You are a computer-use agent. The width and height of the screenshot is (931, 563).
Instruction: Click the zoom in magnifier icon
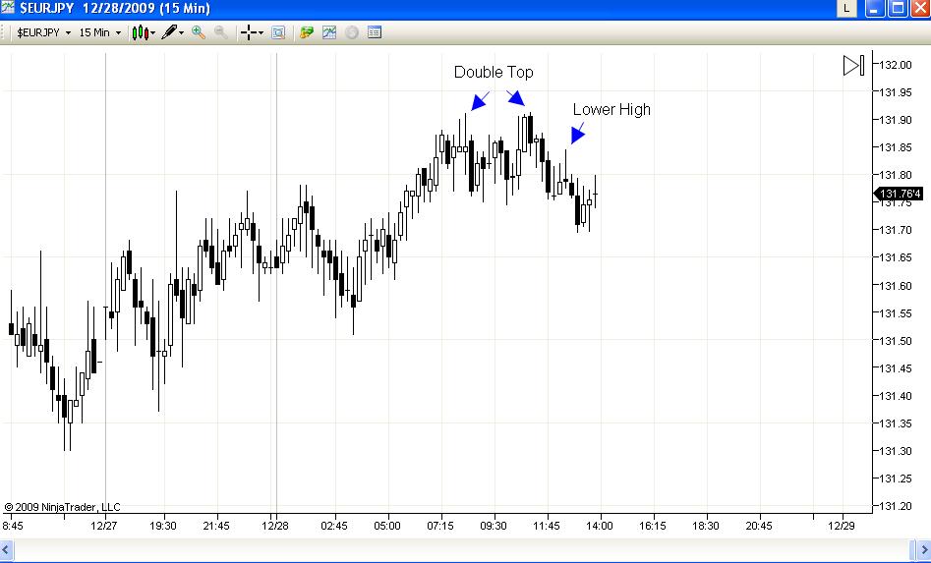click(x=199, y=32)
